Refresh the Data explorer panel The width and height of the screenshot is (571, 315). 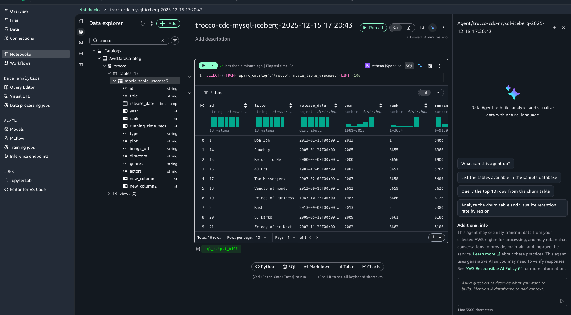[x=143, y=23]
